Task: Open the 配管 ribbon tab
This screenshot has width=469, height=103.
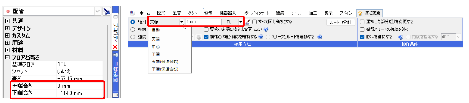Action: tap(177, 13)
